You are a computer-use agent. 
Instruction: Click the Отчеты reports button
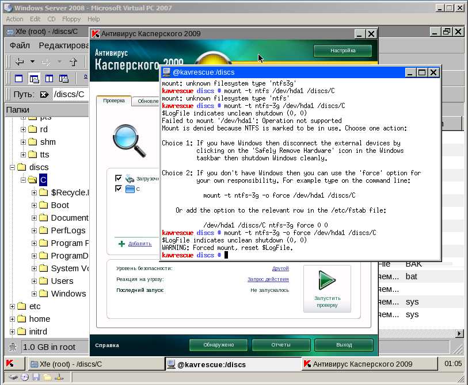pos(281,345)
